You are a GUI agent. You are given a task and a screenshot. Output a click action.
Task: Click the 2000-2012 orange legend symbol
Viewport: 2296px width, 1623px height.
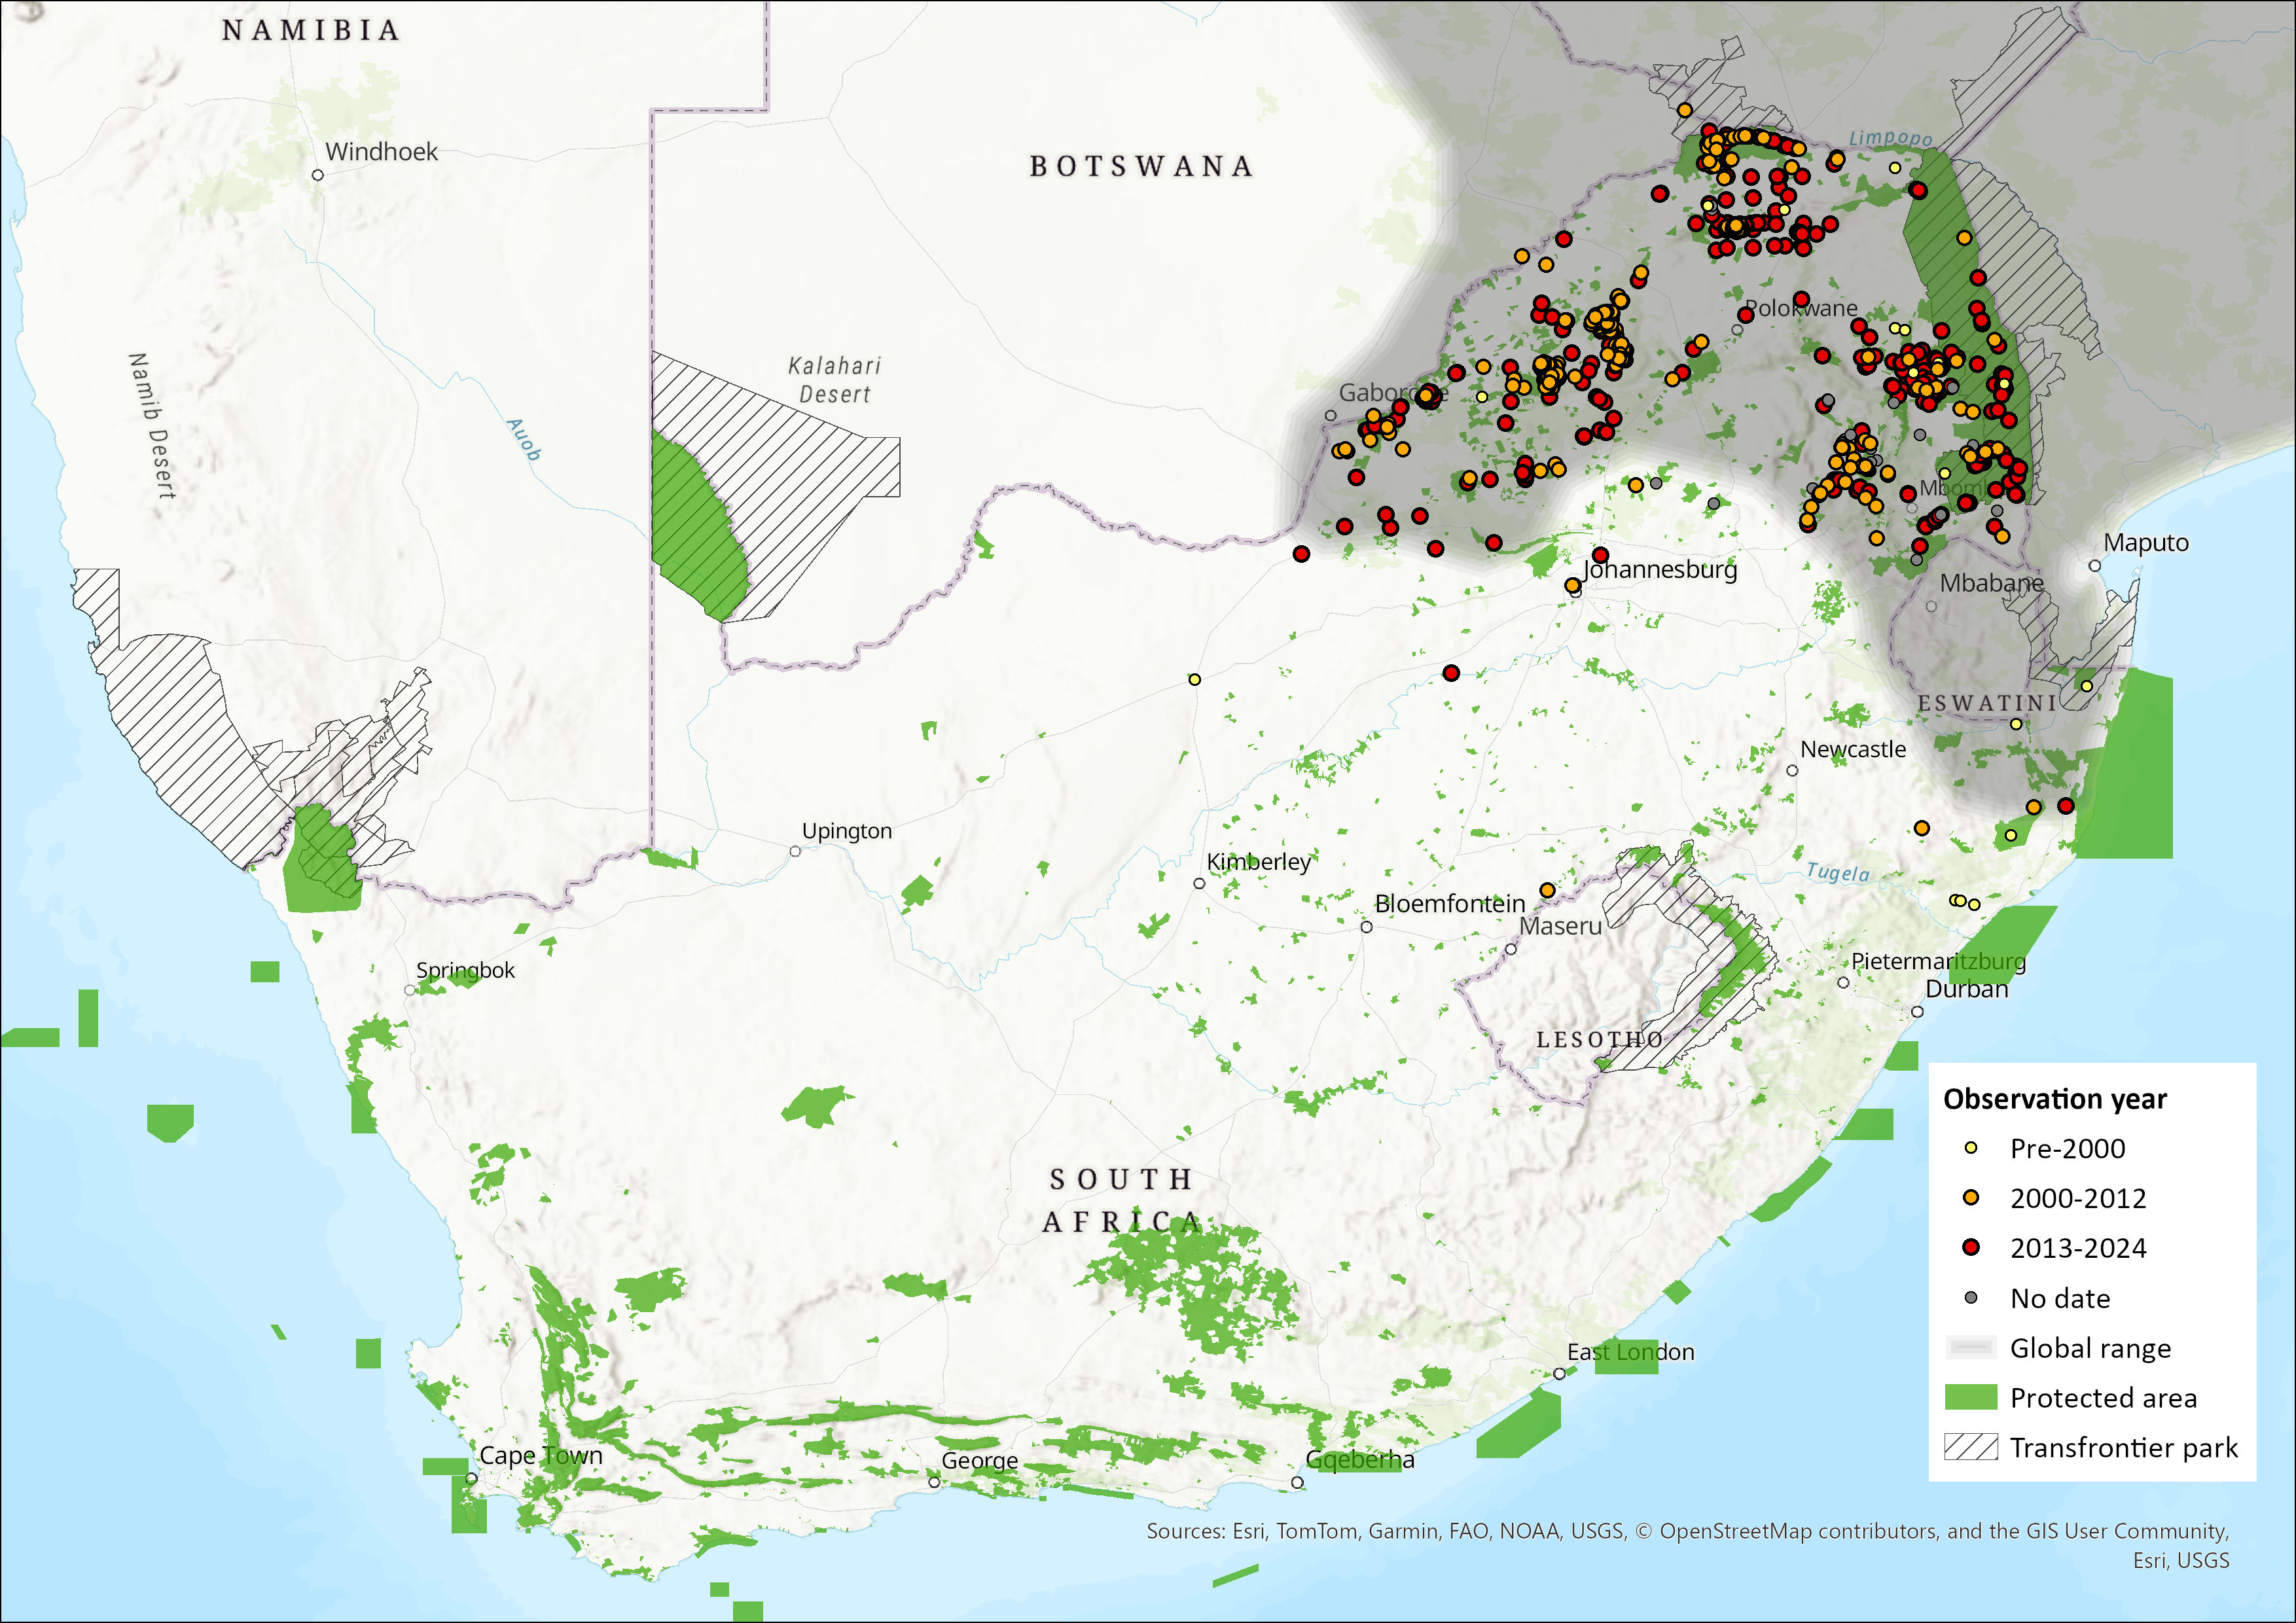click(x=1970, y=1197)
